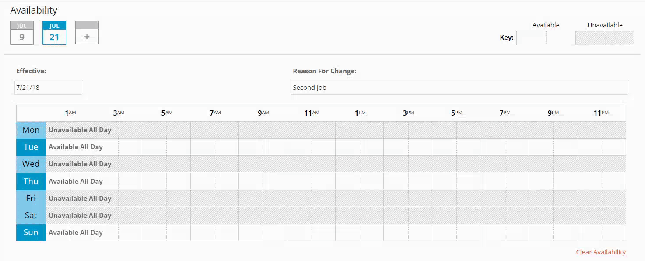
Task: Add a new availability date with plus icon
Action: pos(87,33)
